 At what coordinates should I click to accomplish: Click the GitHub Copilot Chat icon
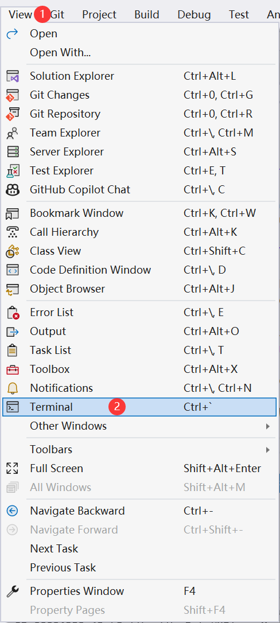(13, 189)
